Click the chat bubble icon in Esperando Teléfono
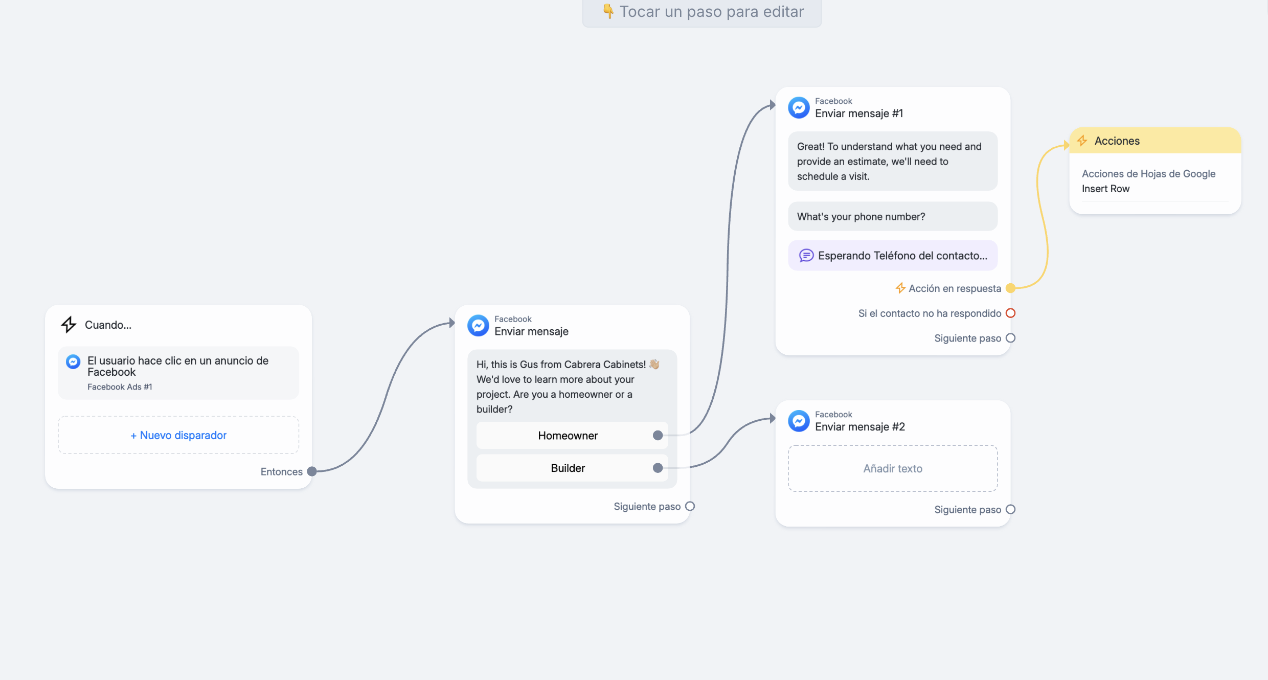1268x680 pixels. (806, 256)
